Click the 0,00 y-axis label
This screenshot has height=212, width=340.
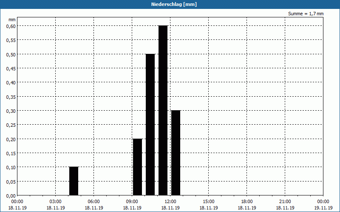(x=11, y=196)
